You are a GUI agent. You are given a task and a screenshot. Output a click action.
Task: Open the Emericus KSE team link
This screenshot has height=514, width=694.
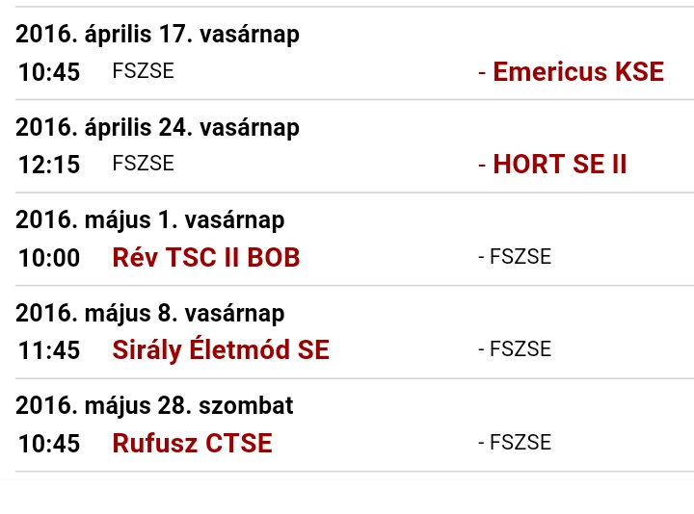coord(577,72)
